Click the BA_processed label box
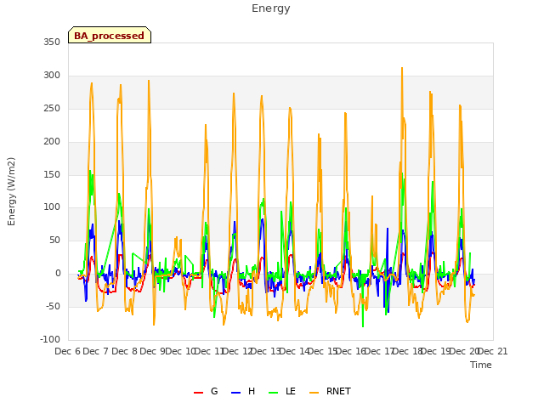The image size is (544, 408). [110, 35]
